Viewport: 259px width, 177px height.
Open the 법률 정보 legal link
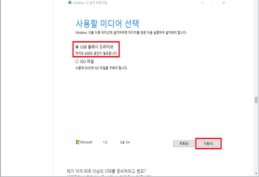tap(125, 142)
